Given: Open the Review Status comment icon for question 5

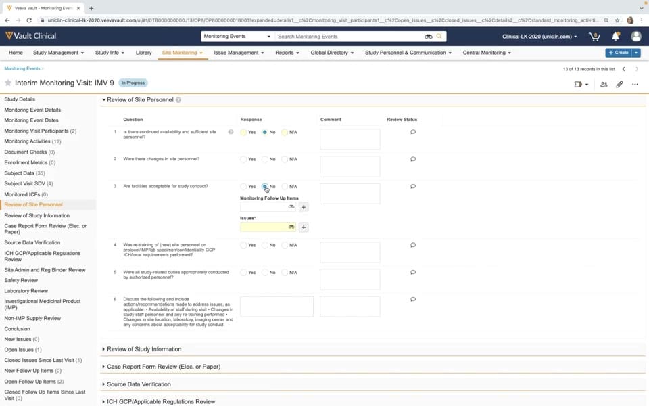Looking at the screenshot, I should (x=413, y=272).
